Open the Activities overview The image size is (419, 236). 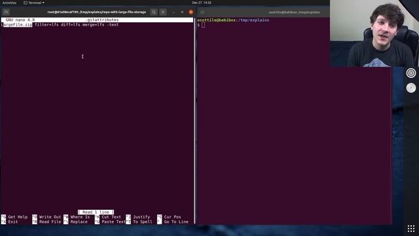pyautogui.click(x=9, y=3)
